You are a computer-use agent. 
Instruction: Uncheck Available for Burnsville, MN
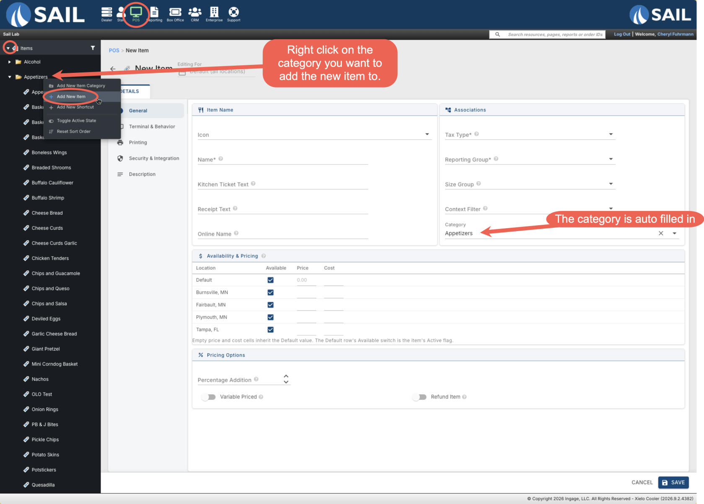click(x=270, y=293)
